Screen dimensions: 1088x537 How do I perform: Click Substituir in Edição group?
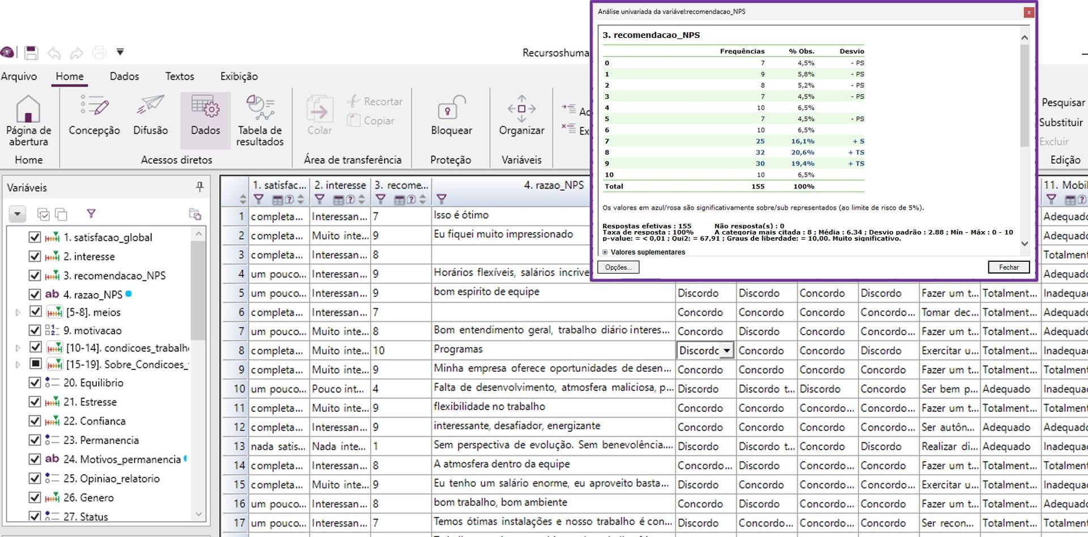coord(1061,122)
